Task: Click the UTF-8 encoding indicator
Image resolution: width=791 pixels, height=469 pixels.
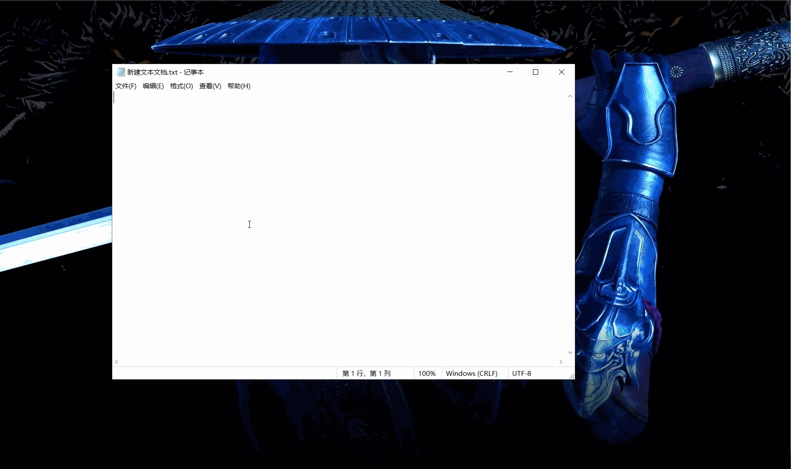Action: click(x=521, y=373)
